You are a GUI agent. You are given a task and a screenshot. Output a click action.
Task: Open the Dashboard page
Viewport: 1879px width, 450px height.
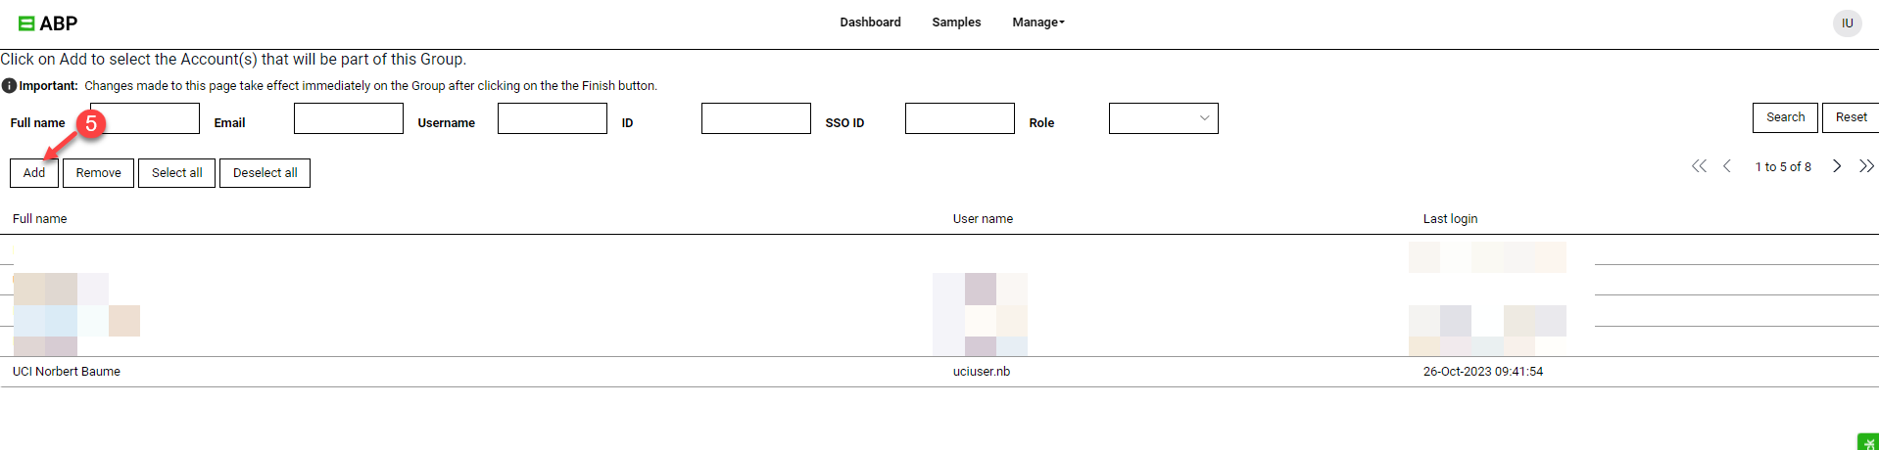click(870, 22)
